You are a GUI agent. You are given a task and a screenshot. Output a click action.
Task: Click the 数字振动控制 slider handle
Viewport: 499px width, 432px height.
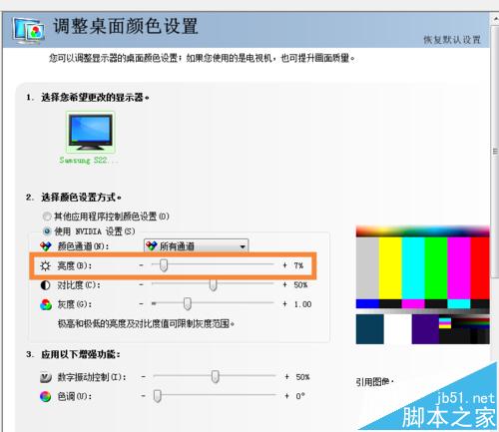(x=216, y=376)
